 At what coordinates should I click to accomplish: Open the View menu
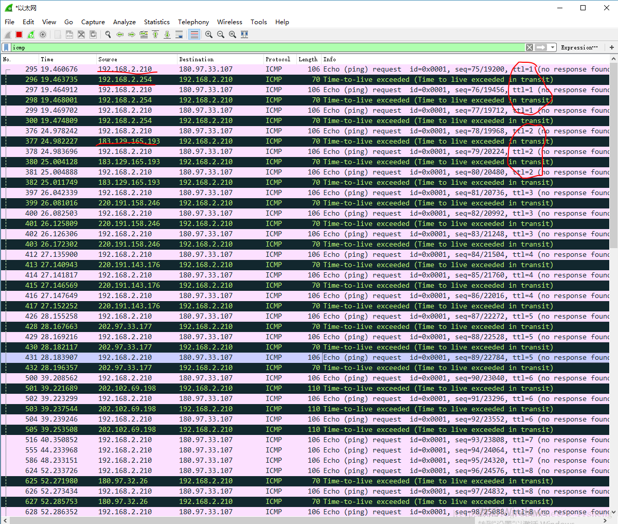(x=49, y=22)
